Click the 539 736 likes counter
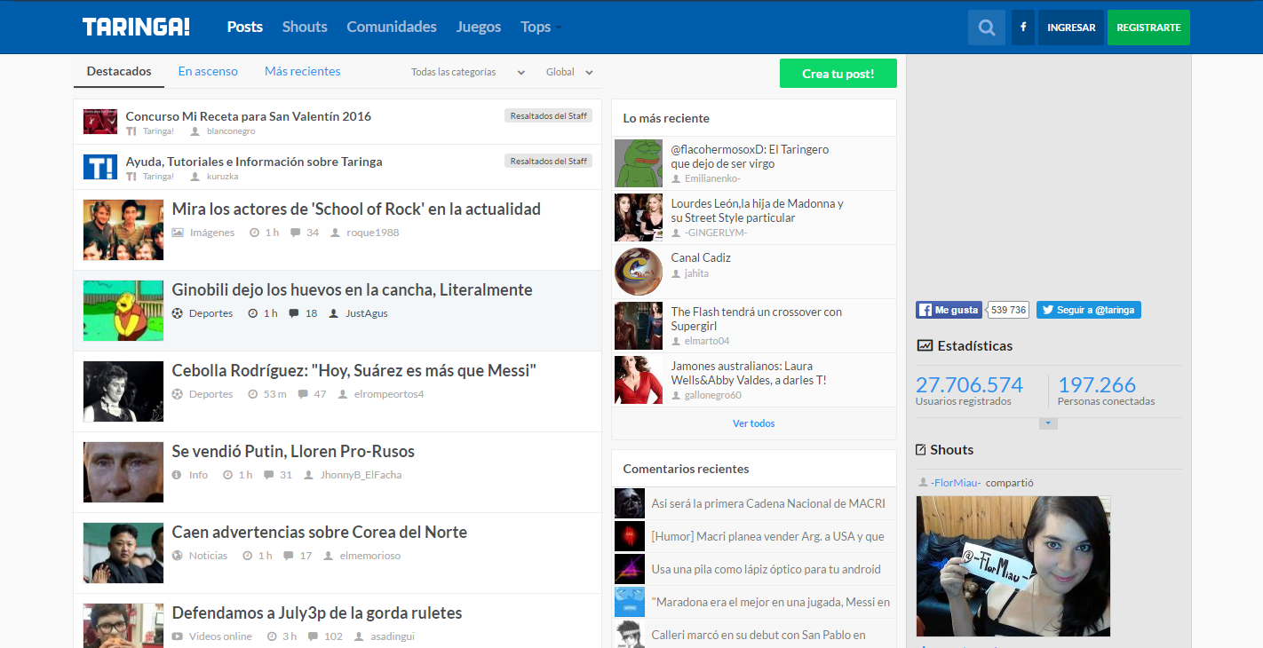 (x=1008, y=310)
